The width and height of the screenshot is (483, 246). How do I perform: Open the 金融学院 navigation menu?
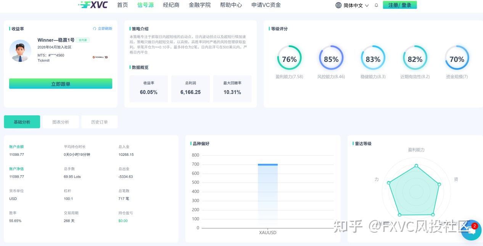tap(200, 5)
